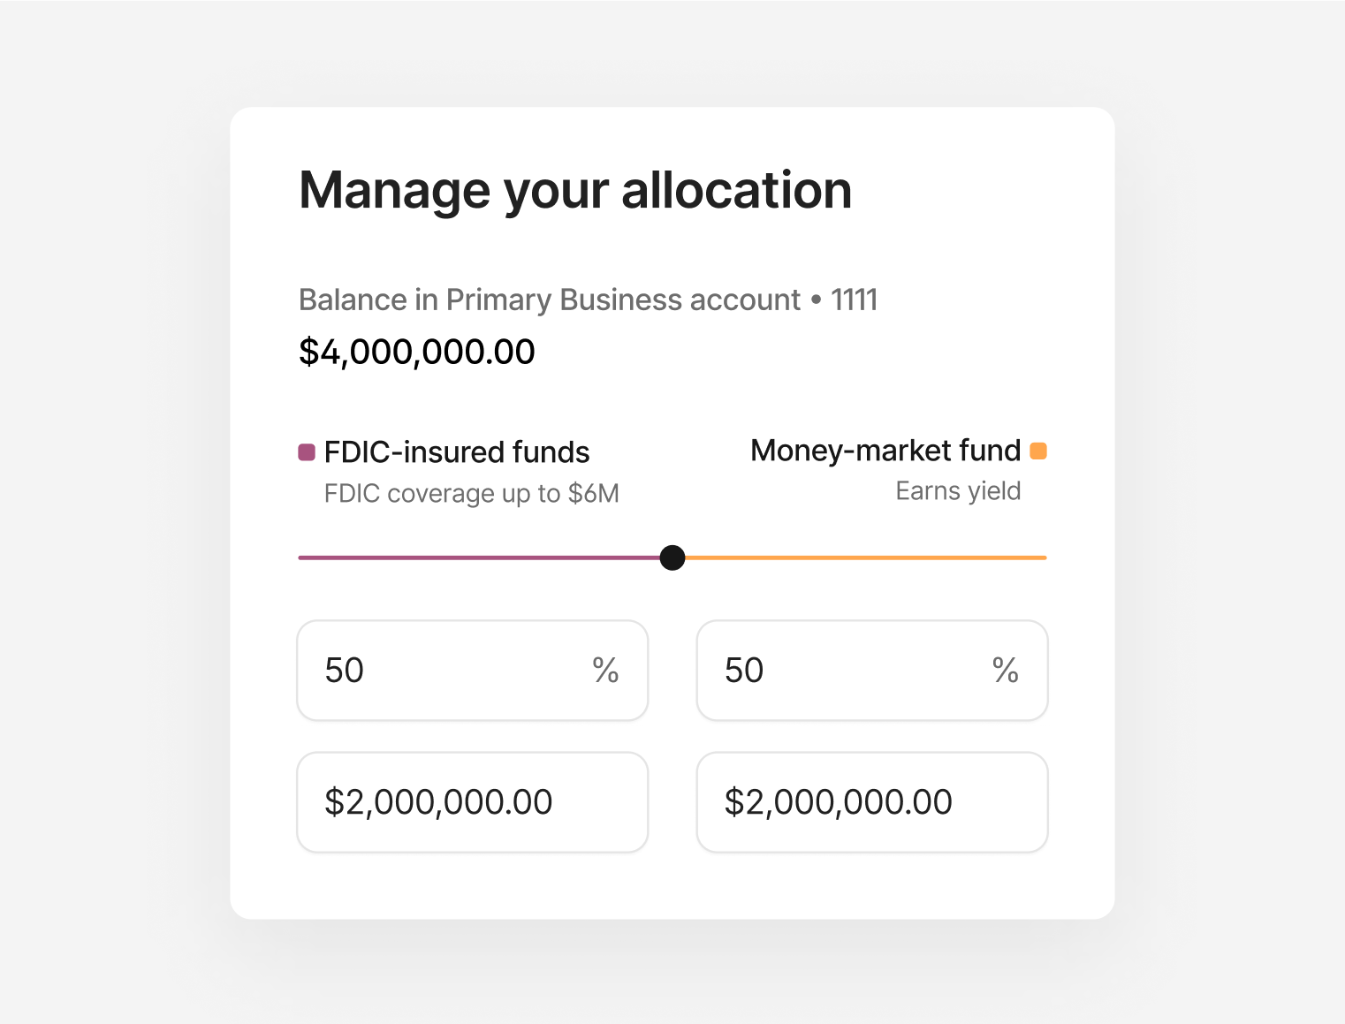Select the $4,000,000.00 balance amount
Image resolution: width=1345 pixels, height=1024 pixels.
[415, 351]
